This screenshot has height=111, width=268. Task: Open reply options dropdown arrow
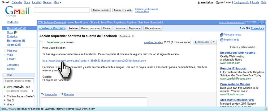click(214, 42)
